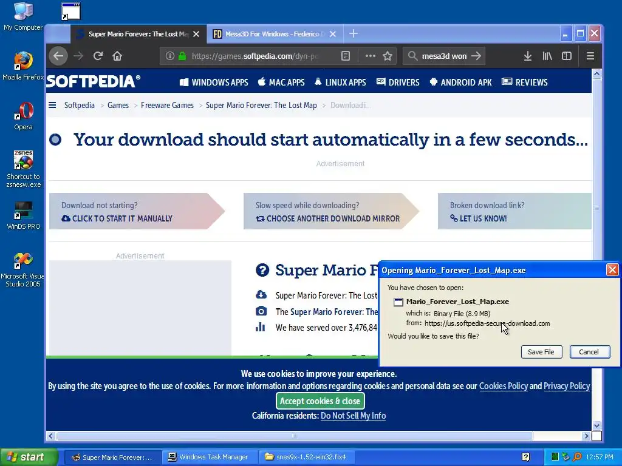Viewport: 622px width, 466px height.
Task: Open Windows Apps section
Action: (x=214, y=83)
